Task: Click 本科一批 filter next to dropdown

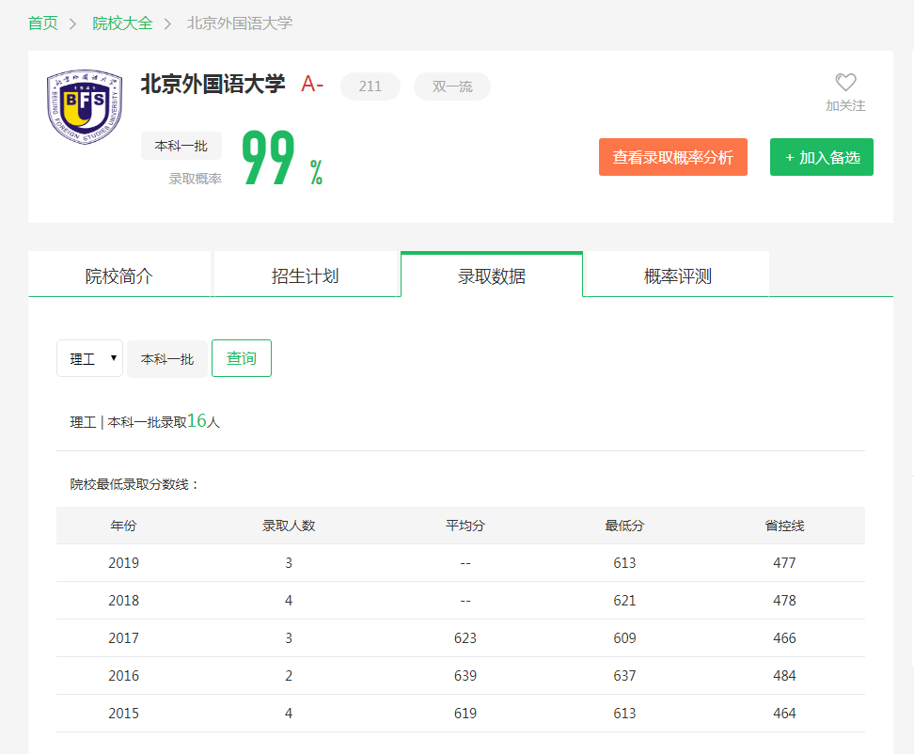Action: tap(167, 359)
